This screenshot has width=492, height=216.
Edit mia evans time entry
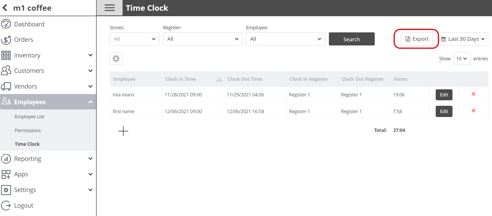[x=444, y=95]
